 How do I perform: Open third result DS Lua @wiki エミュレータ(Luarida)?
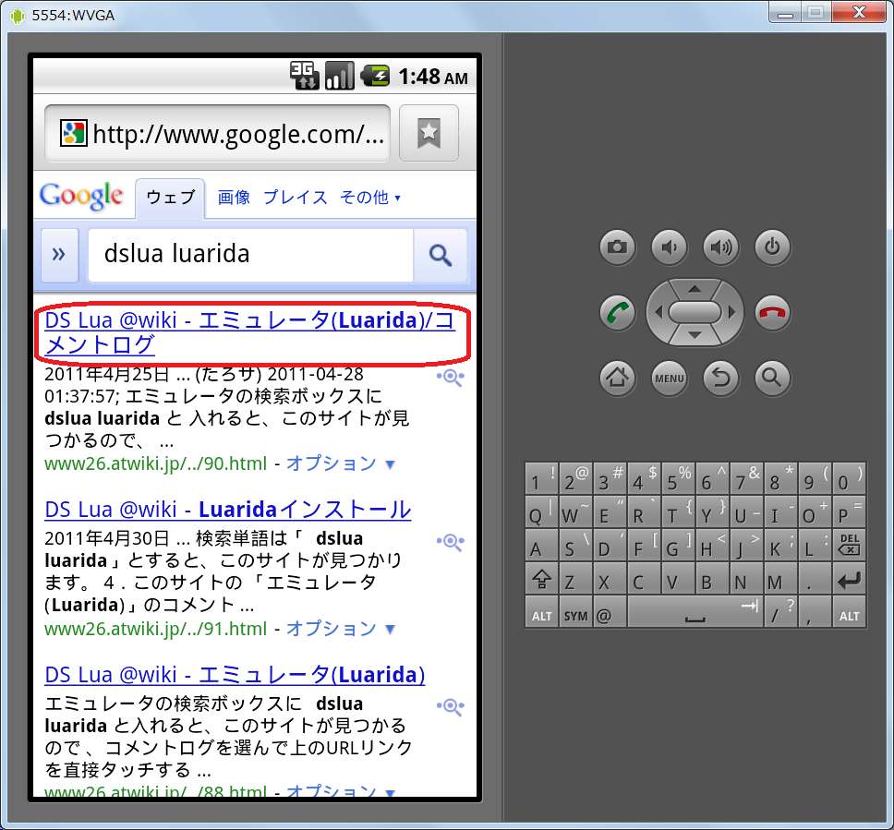pyautogui.click(x=235, y=675)
